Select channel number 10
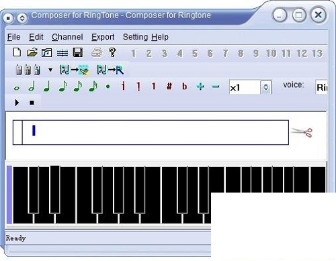 click(271, 53)
